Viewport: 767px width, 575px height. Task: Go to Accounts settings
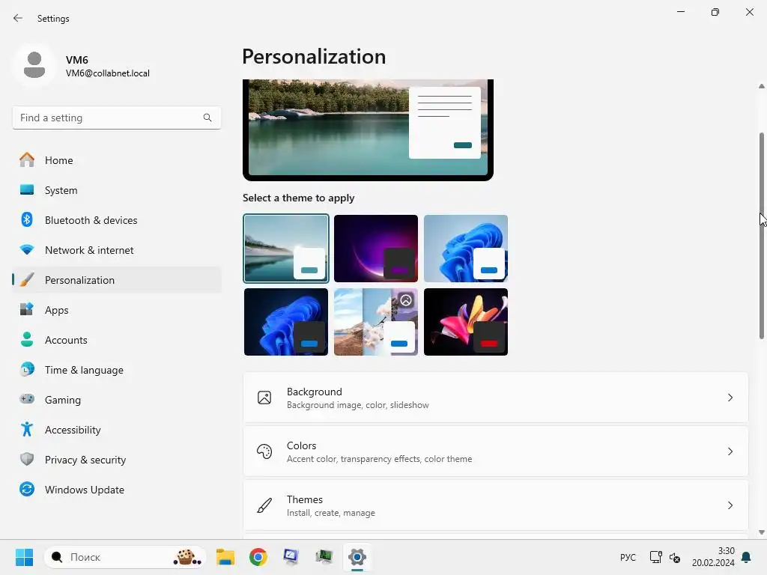click(x=116, y=340)
